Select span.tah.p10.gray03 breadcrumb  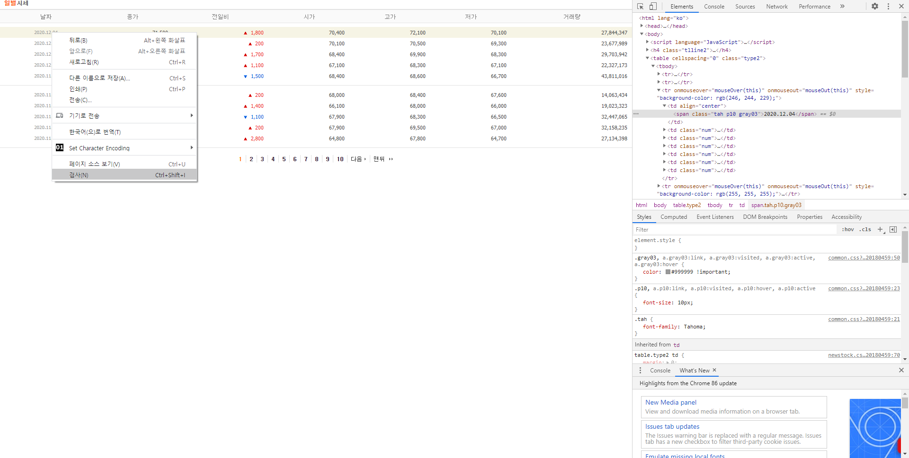pyautogui.click(x=776, y=205)
